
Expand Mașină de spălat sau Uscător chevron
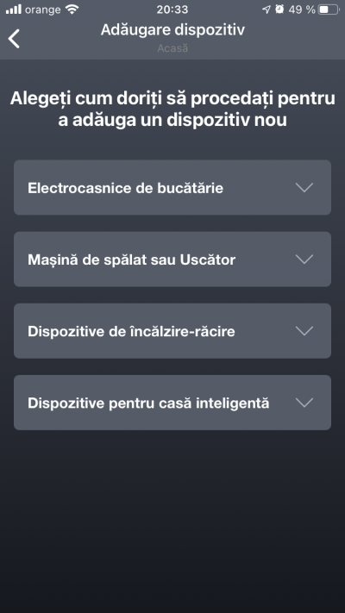304,260
